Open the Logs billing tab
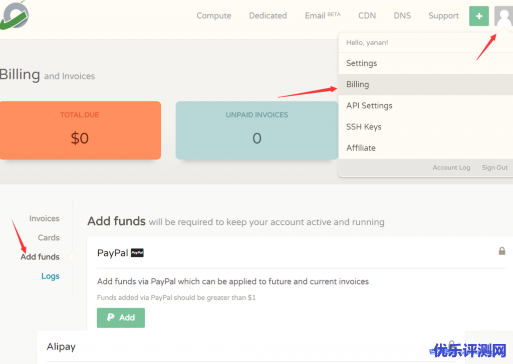 [x=50, y=276]
